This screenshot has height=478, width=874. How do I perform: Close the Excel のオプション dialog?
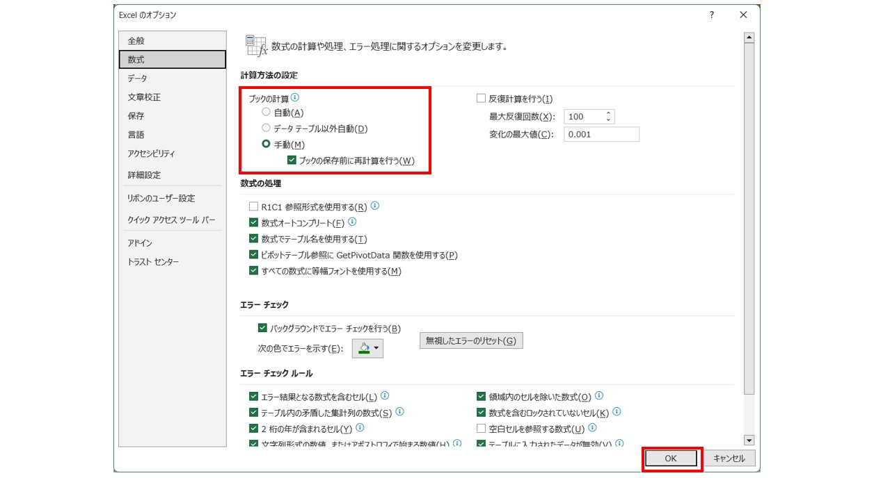tap(743, 15)
